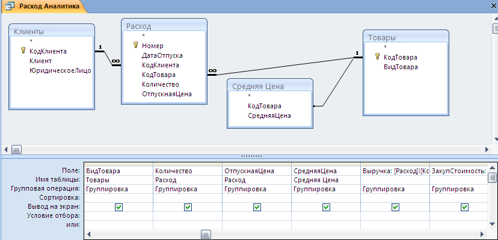
Task: Click the left arrow of grid scrollbar
Action: coord(88,235)
